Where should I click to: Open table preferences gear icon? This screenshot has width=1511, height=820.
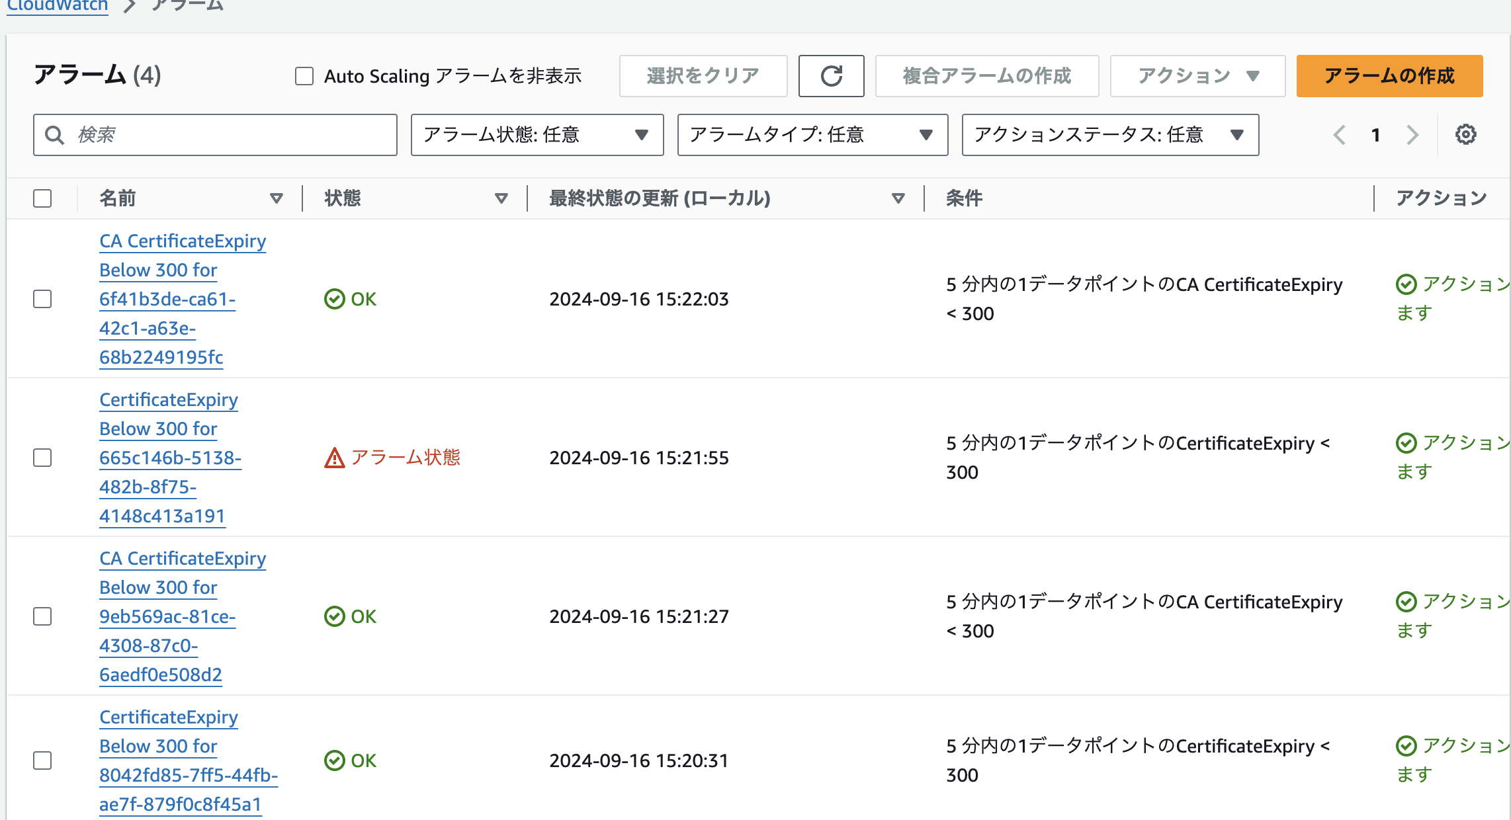[x=1465, y=135]
